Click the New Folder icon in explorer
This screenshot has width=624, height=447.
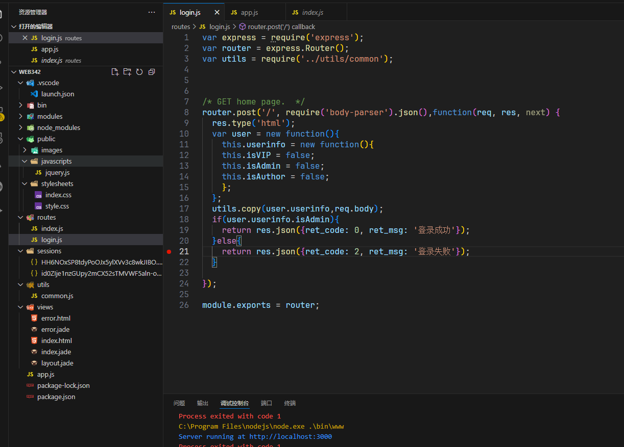pyautogui.click(x=127, y=72)
